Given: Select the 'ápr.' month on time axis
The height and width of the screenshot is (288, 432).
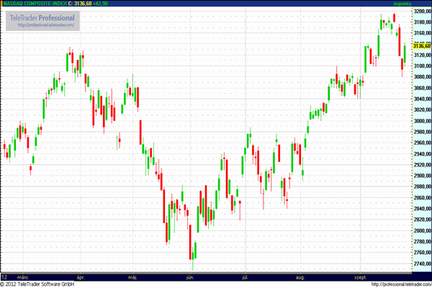Looking at the screenshot, I should (x=81, y=276).
